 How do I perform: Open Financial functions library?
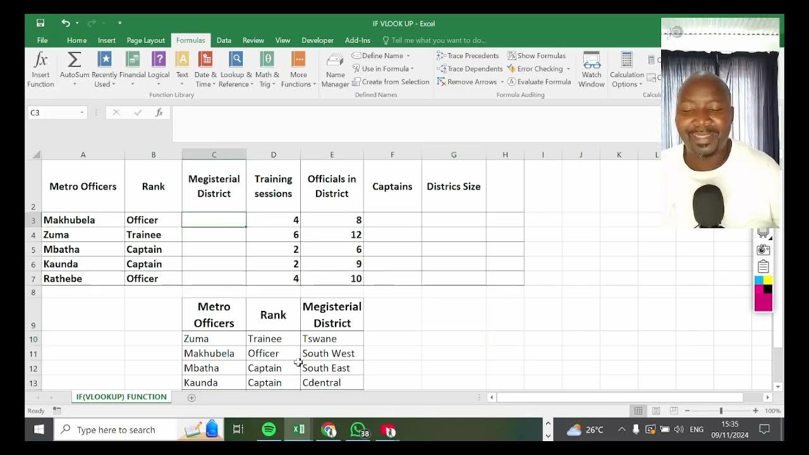pos(133,70)
